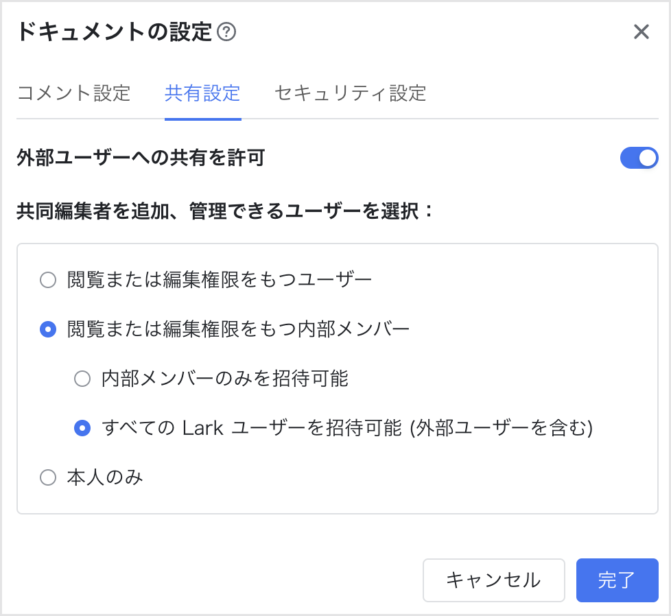Screen dimensions: 671x616
Task: Click the help question mark icon
Action: [226, 32]
